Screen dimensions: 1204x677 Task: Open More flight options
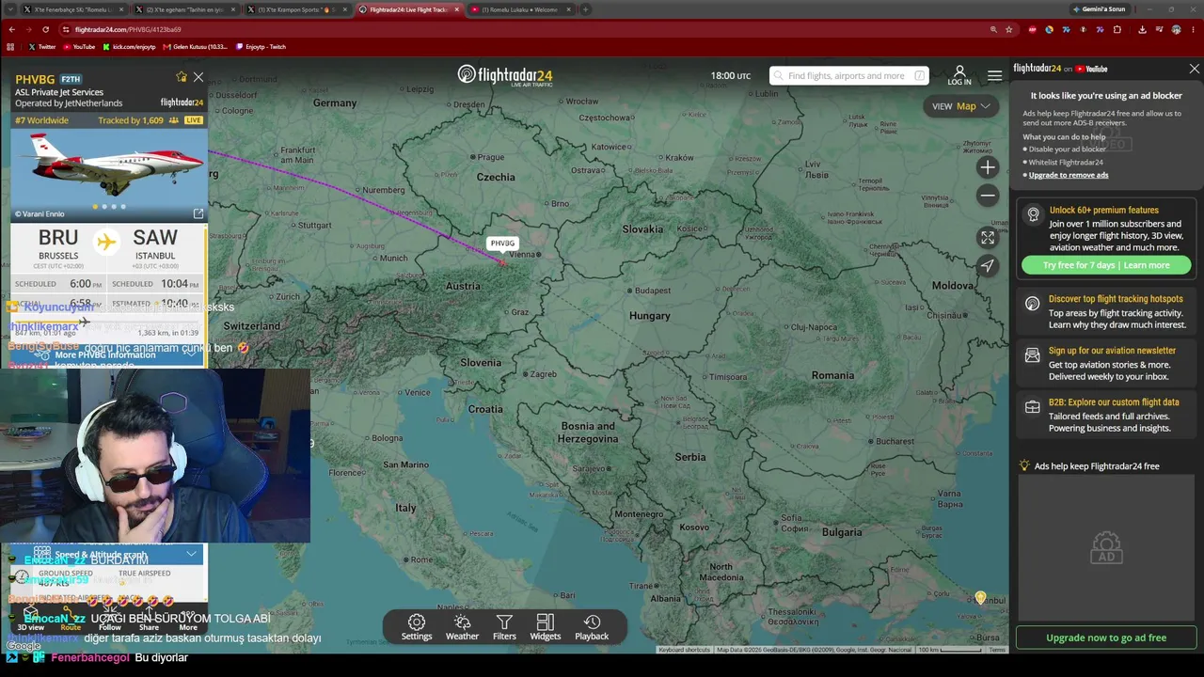188,620
